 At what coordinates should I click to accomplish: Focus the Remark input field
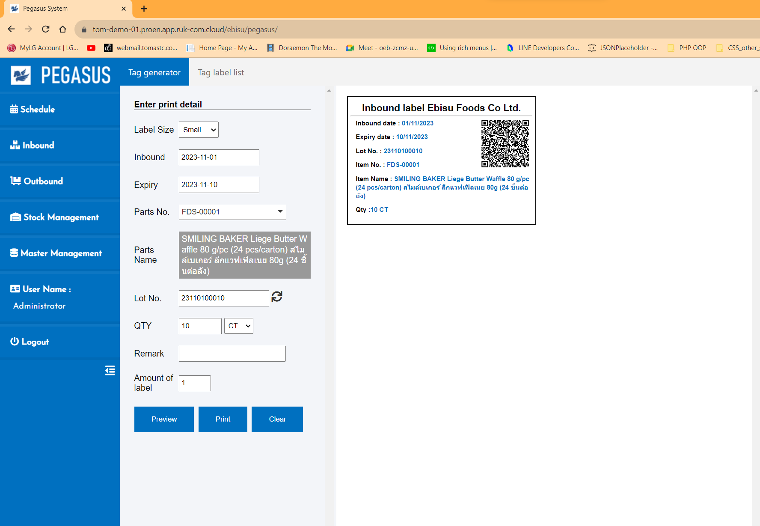click(232, 354)
